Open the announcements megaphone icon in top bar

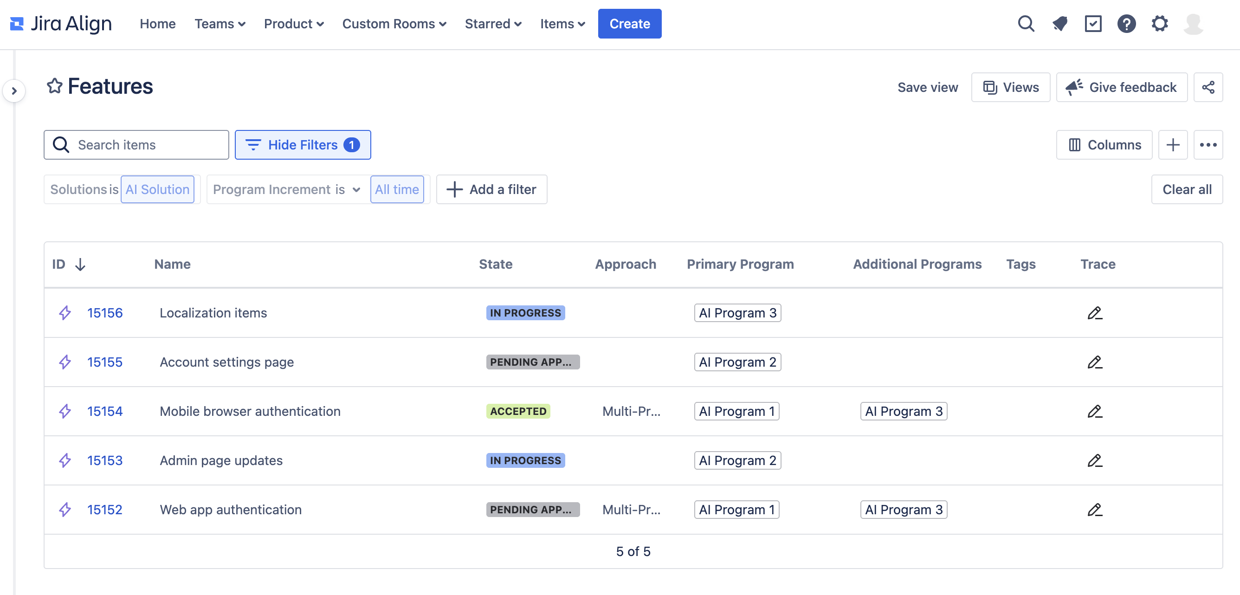[1059, 24]
